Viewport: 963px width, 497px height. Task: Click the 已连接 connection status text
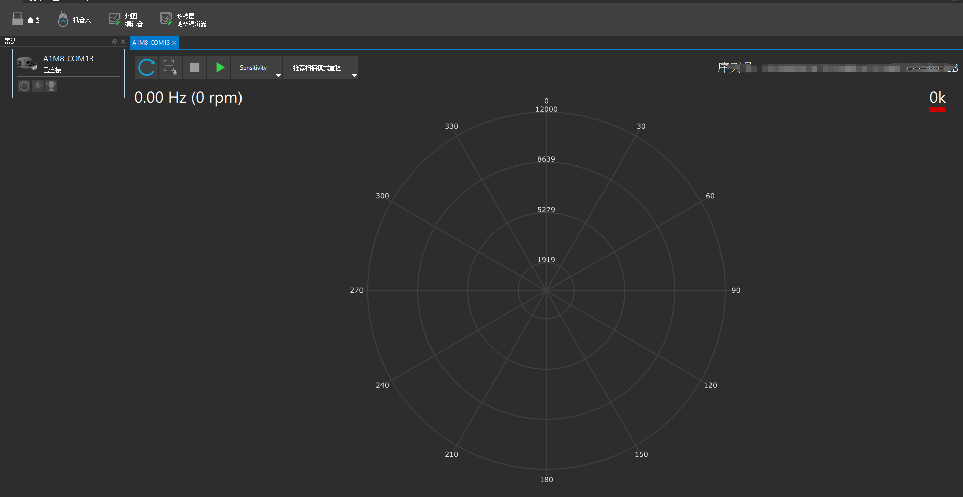pos(52,70)
